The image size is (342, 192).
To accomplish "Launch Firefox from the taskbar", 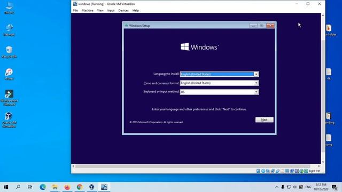I will click(x=67, y=187).
